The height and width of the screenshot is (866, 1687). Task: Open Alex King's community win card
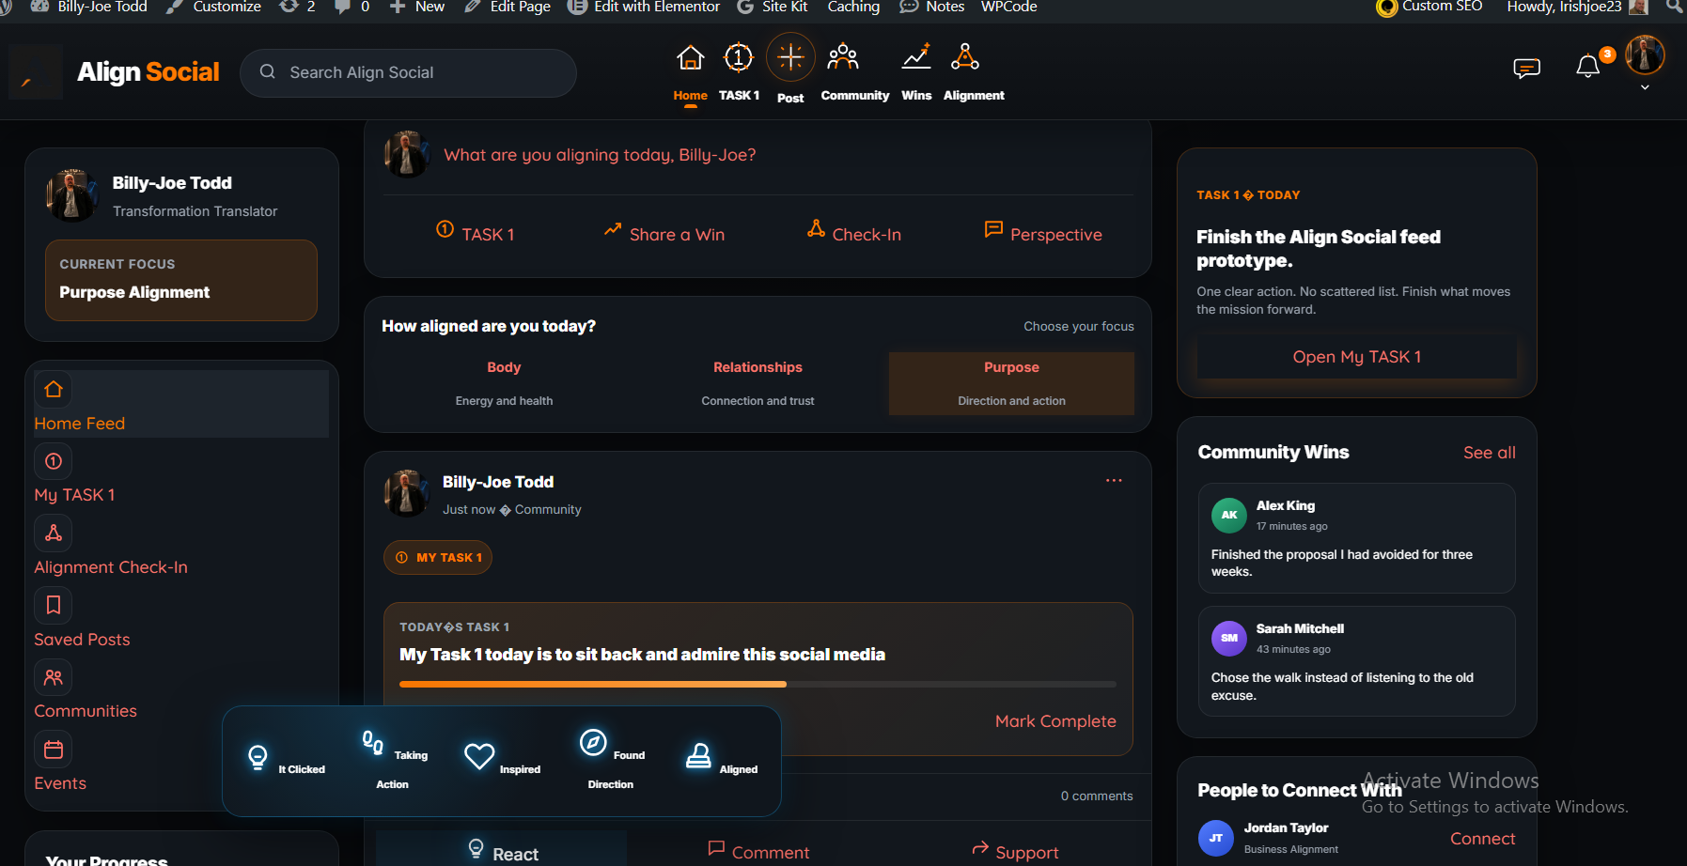click(x=1356, y=538)
